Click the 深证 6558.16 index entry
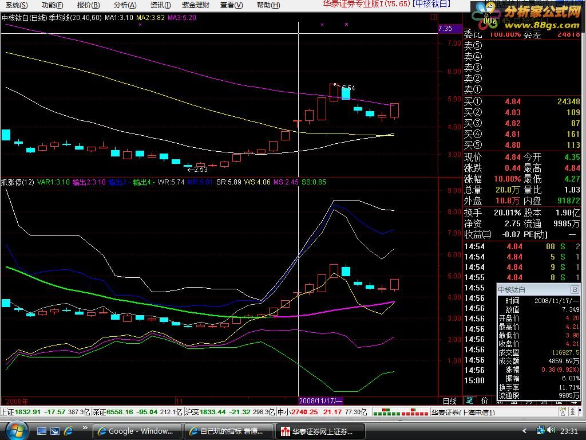 click(x=137, y=411)
